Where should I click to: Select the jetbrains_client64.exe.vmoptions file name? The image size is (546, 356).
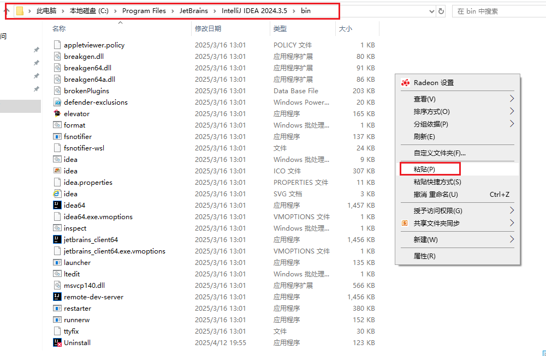pos(115,251)
